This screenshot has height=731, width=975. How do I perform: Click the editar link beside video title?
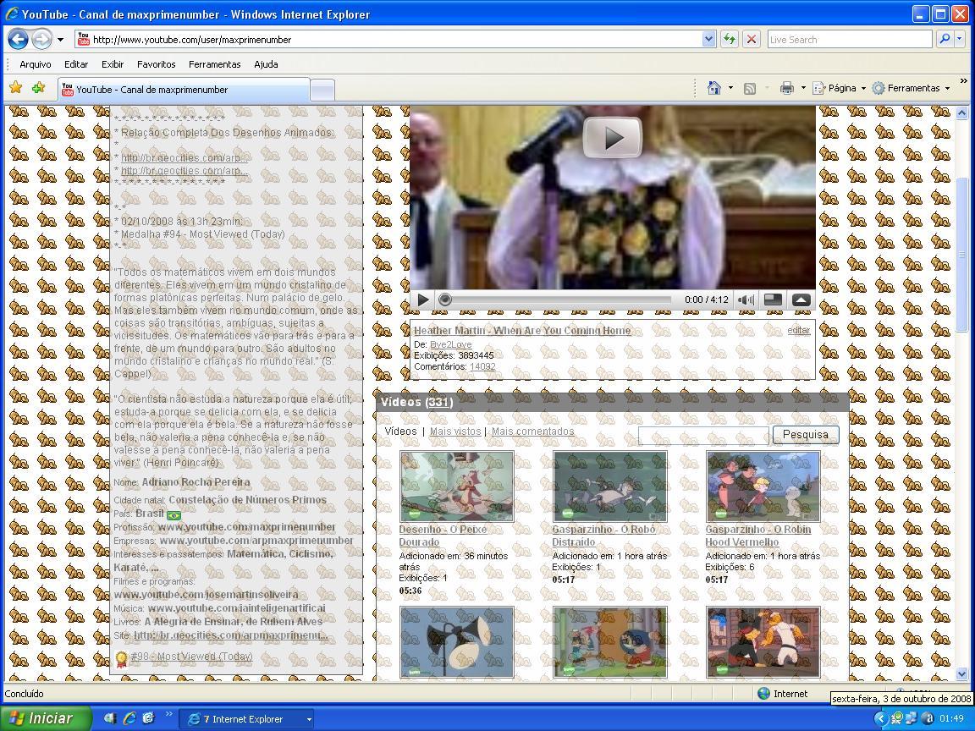point(798,330)
